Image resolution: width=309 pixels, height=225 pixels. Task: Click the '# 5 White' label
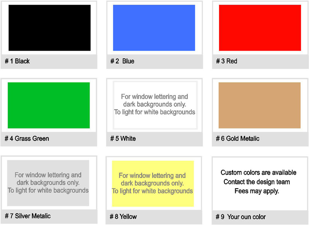123,139
